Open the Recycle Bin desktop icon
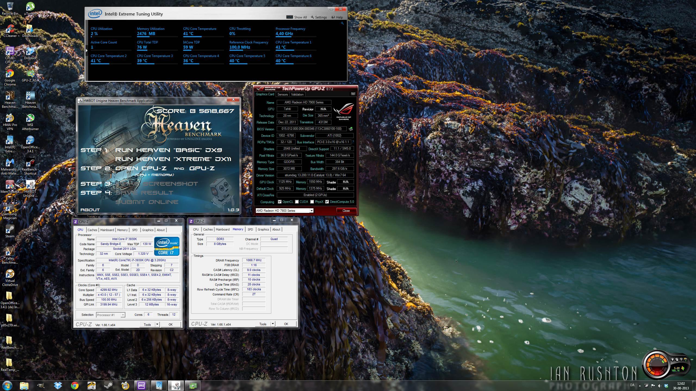 click(10, 8)
